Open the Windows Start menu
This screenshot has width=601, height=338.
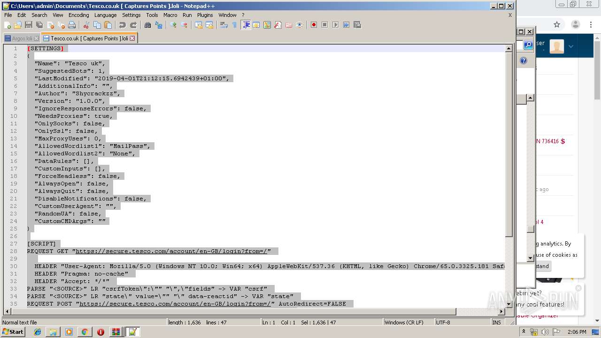[x=13, y=332]
